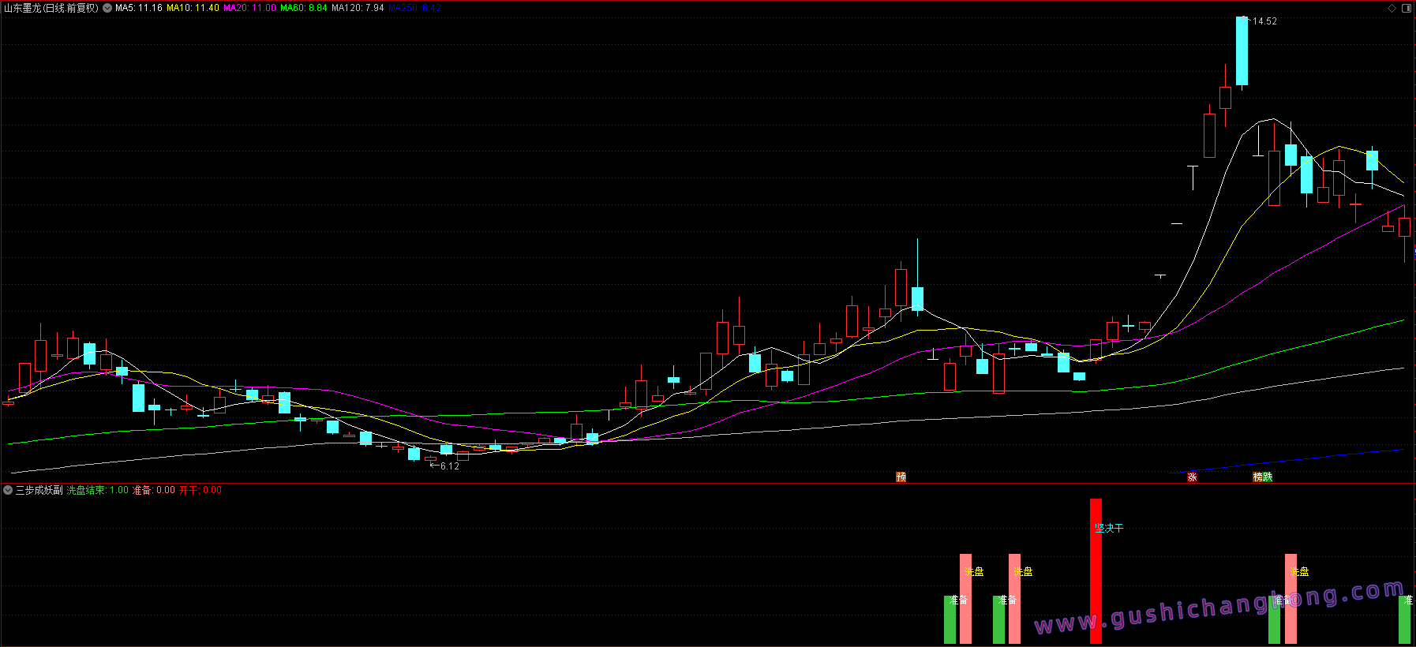The height and width of the screenshot is (647, 1416).
Task: Select the magenta MA20 indicator label
Action: 249,8
